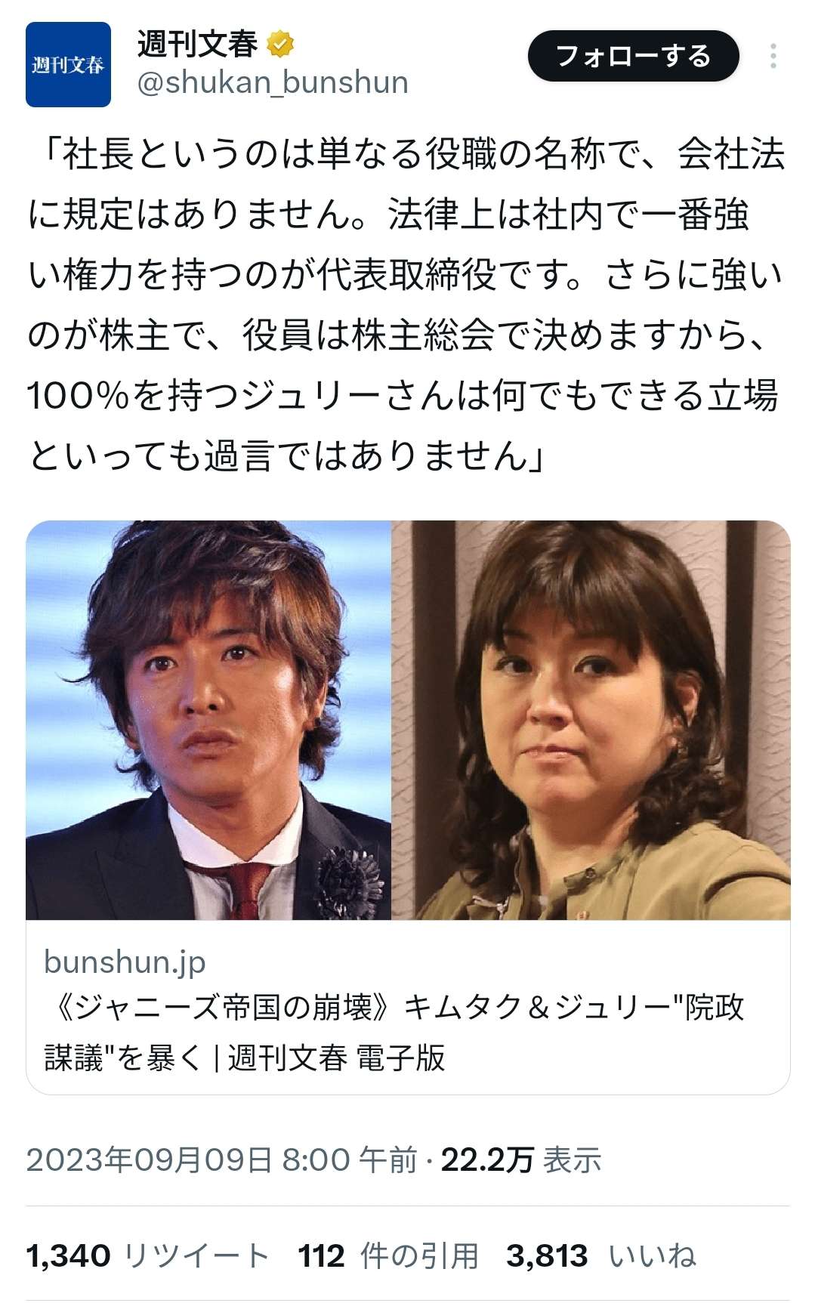
Task: Click the 112 quotes number
Action: click(x=321, y=1256)
